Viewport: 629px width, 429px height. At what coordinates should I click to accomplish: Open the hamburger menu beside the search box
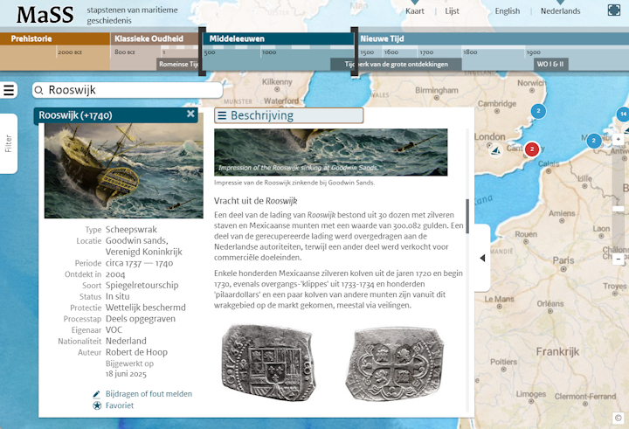click(x=9, y=90)
